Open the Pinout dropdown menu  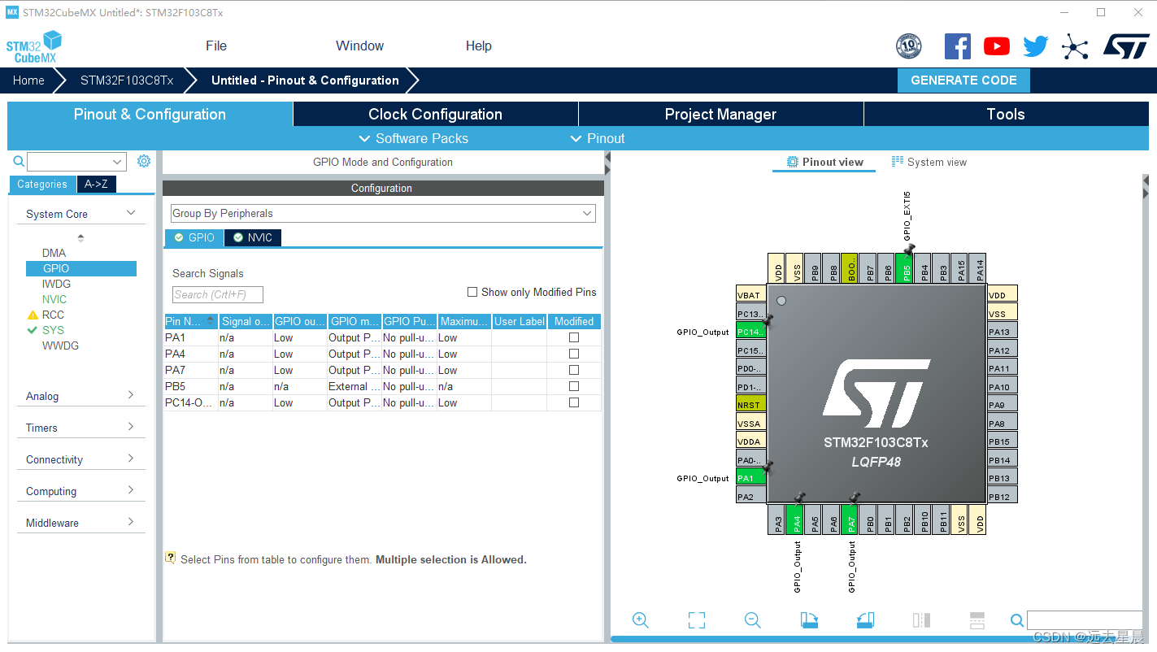click(598, 138)
